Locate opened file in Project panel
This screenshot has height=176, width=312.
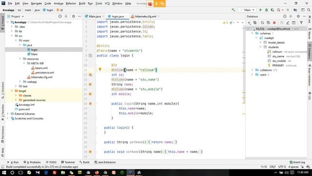(60, 16)
